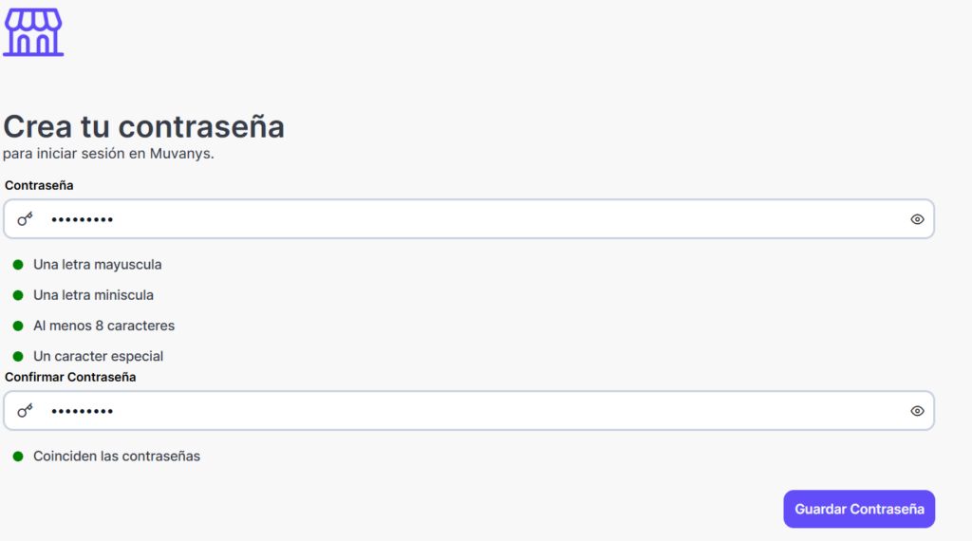Select the "Una letra mayuscula" requirement text
This screenshot has width=972, height=541.
[x=97, y=265]
